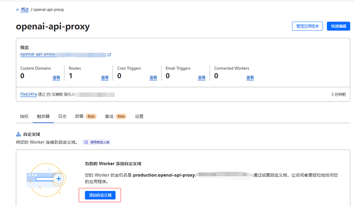Select the 触发器 tab
This screenshot has height=206, width=354.
click(43, 116)
